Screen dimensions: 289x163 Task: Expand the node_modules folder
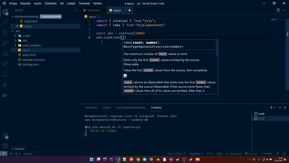tap(15, 45)
